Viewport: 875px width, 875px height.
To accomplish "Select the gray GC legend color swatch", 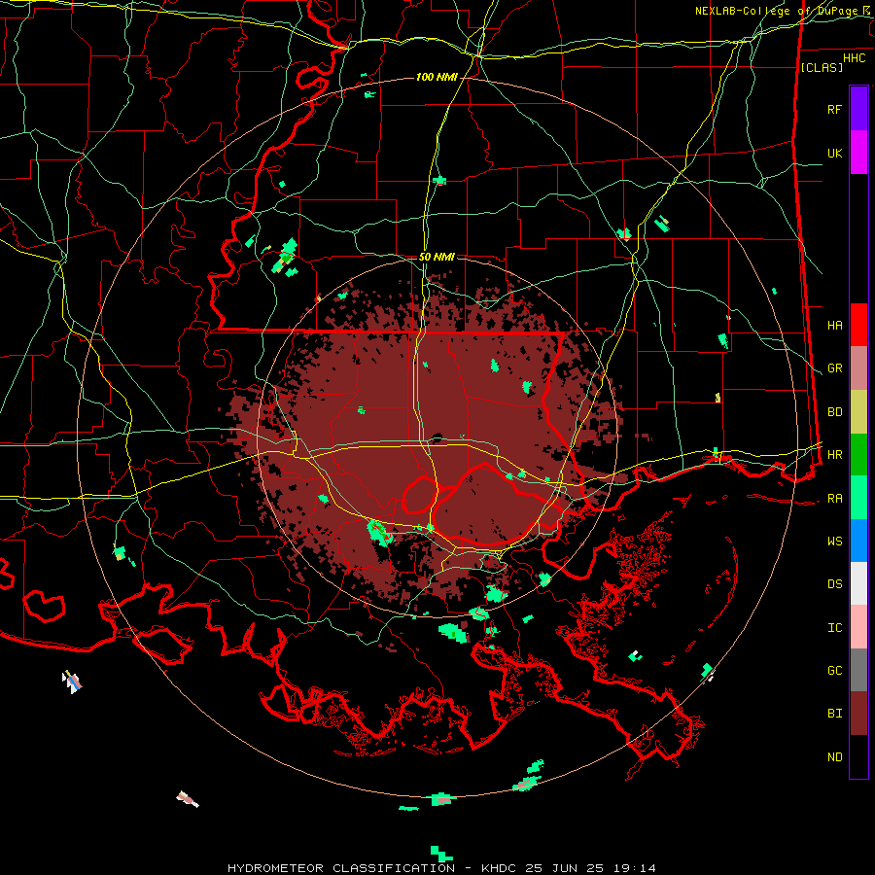I will (x=858, y=670).
